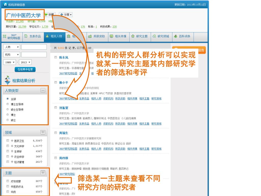Click the icon on 百科词条 tab
The width and height of the screenshot is (261, 196).
coord(175,36)
